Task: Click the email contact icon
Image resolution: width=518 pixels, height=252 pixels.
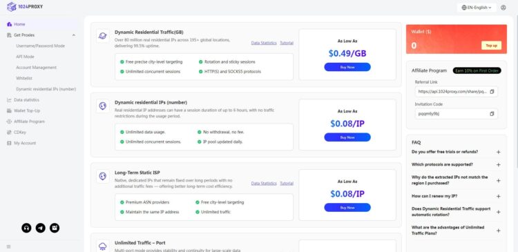Action: [x=55, y=228]
